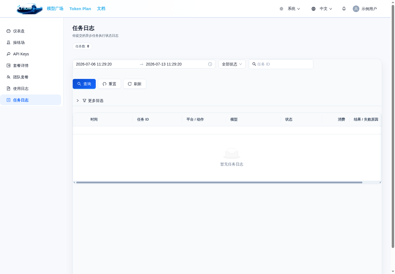This screenshot has height=274, width=395.
Task: Open the 文档 link
Action: 101,8
